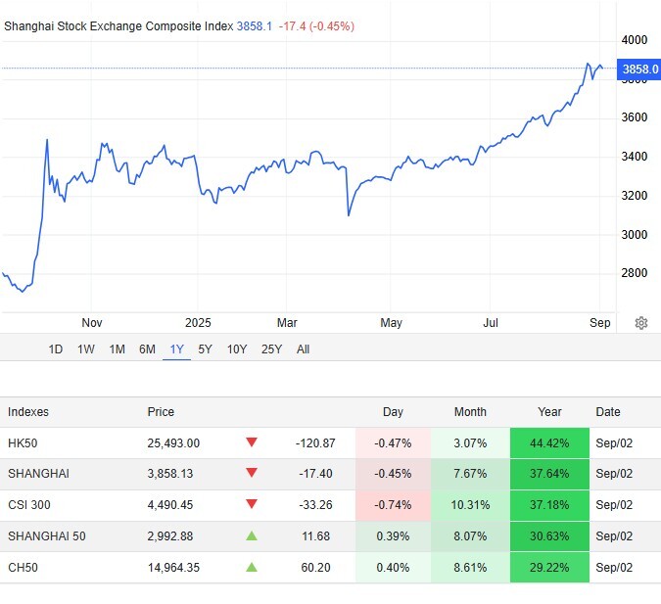Select CH50 price 14,964.35
661x604 pixels.
coord(173,568)
